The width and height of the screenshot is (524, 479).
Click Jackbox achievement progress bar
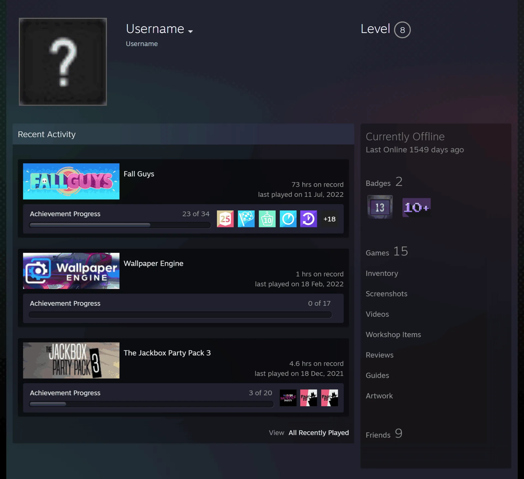pos(151,404)
